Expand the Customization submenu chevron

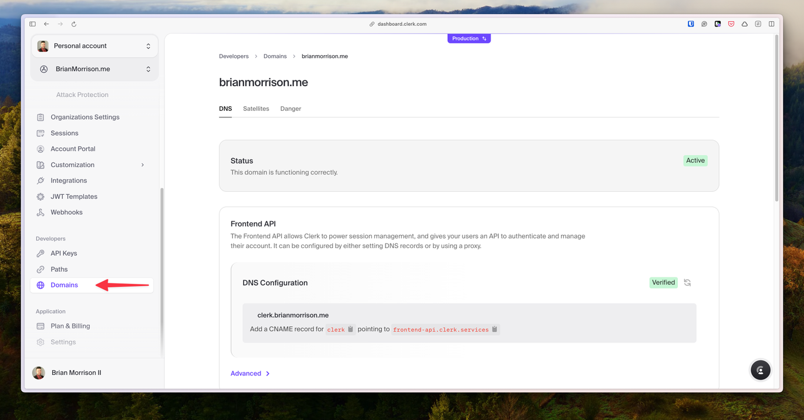[x=143, y=165]
